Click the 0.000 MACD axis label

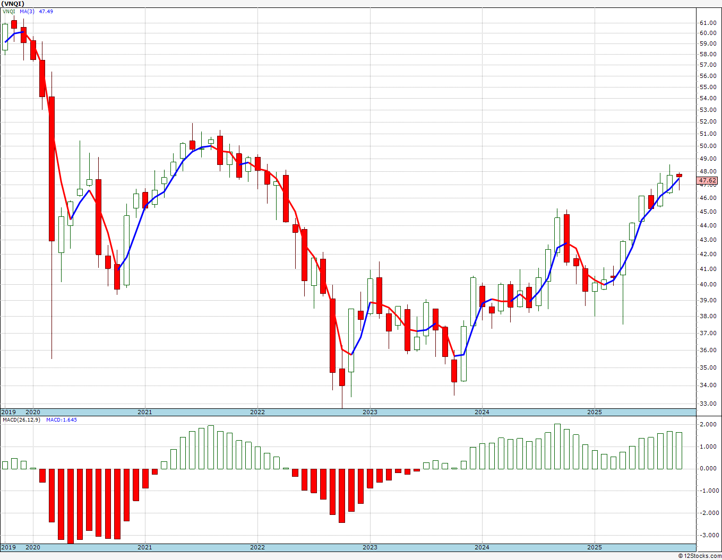click(x=708, y=469)
